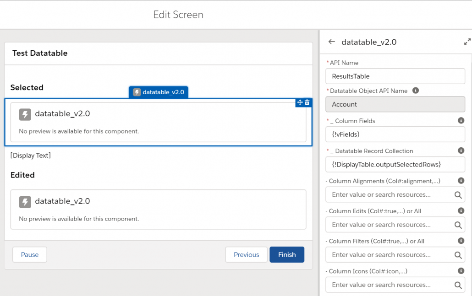This screenshot has height=296, width=472.
Task: Click the info icon beside Column Fields
Action: click(461, 120)
